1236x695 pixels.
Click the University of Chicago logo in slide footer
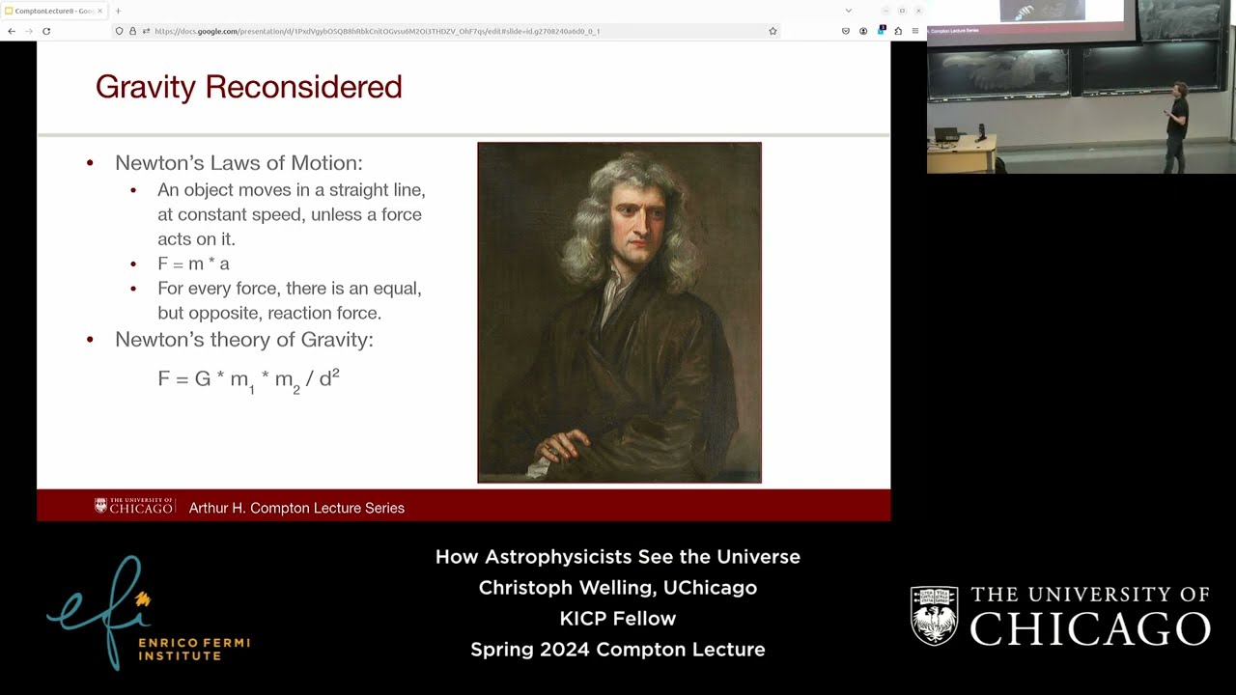point(134,506)
